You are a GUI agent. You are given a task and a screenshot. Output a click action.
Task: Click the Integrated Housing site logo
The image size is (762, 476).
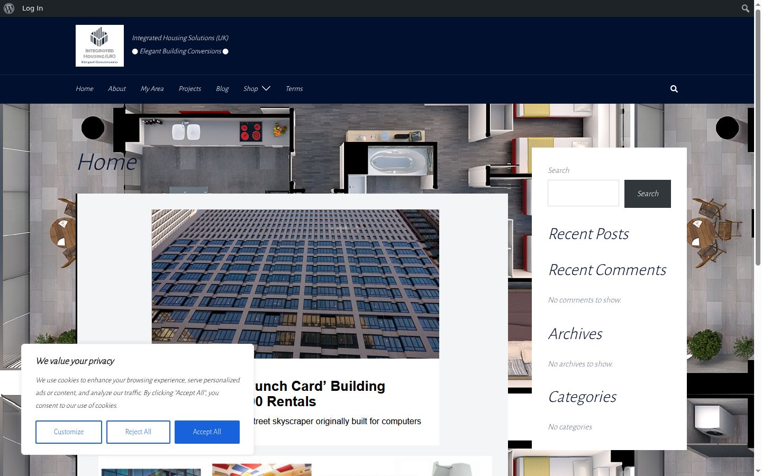pyautogui.click(x=99, y=45)
